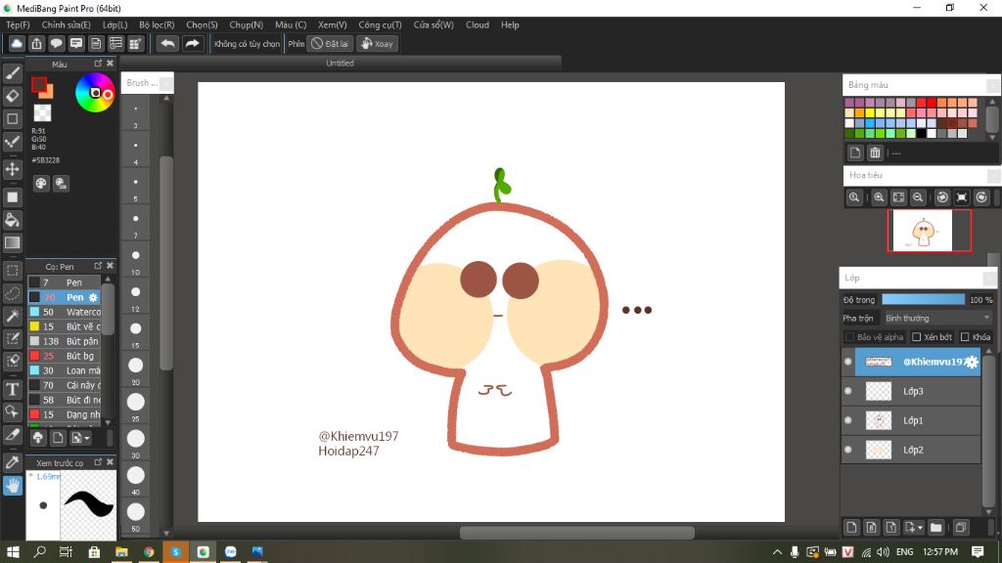This screenshot has width=1002, height=563.
Task: Click the Xoay button
Action: click(x=377, y=44)
